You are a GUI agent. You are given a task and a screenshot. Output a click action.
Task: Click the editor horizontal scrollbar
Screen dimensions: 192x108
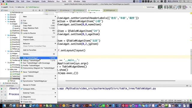point(120,81)
